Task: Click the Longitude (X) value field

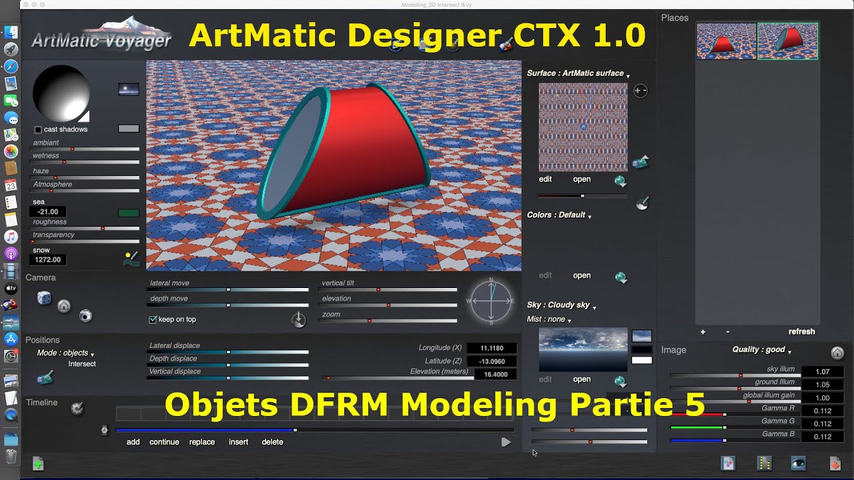Action: 492,348
